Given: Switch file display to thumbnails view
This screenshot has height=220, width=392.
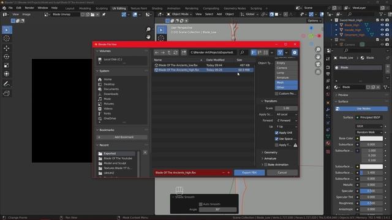Looking at the screenshot, I should click(x=266, y=53).
